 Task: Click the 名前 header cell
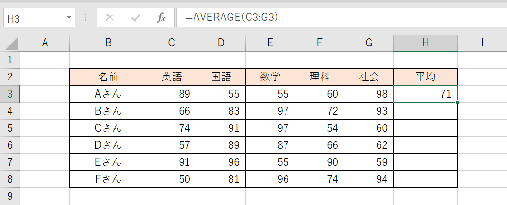[x=108, y=77]
